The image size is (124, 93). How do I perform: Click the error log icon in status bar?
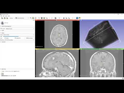pyautogui.click(x=123, y=78)
